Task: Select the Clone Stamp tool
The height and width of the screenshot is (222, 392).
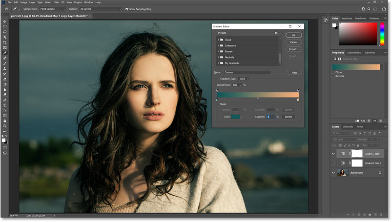Action: (x=5, y=69)
